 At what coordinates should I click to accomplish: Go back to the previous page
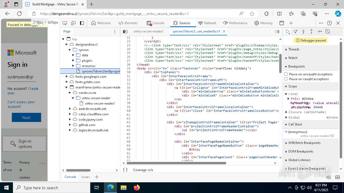(8, 14)
